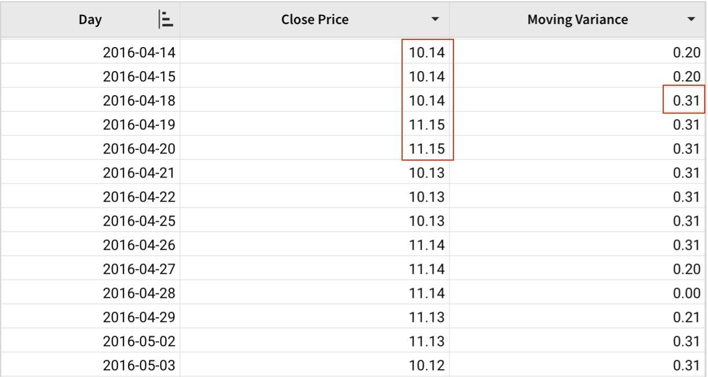
Task: Select the 0.21 Moving Variance cell
Action: point(687,317)
